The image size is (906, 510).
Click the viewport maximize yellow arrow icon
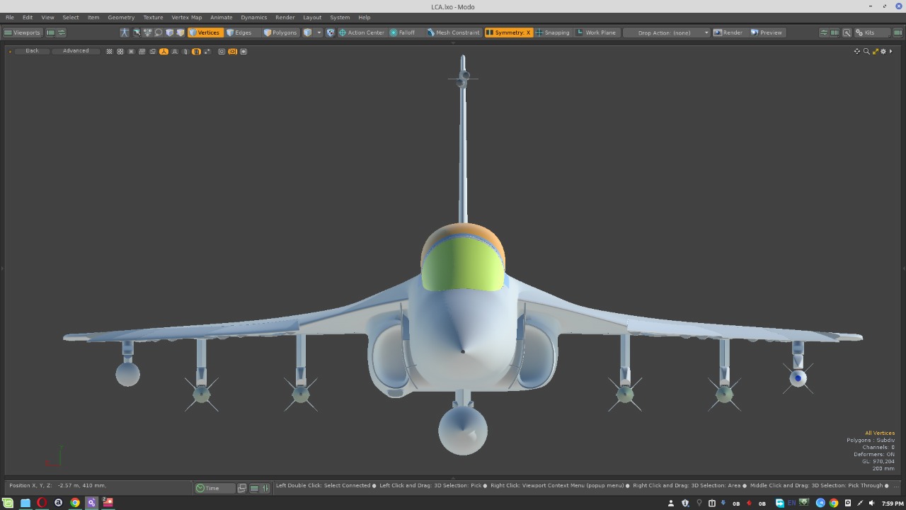coord(875,51)
